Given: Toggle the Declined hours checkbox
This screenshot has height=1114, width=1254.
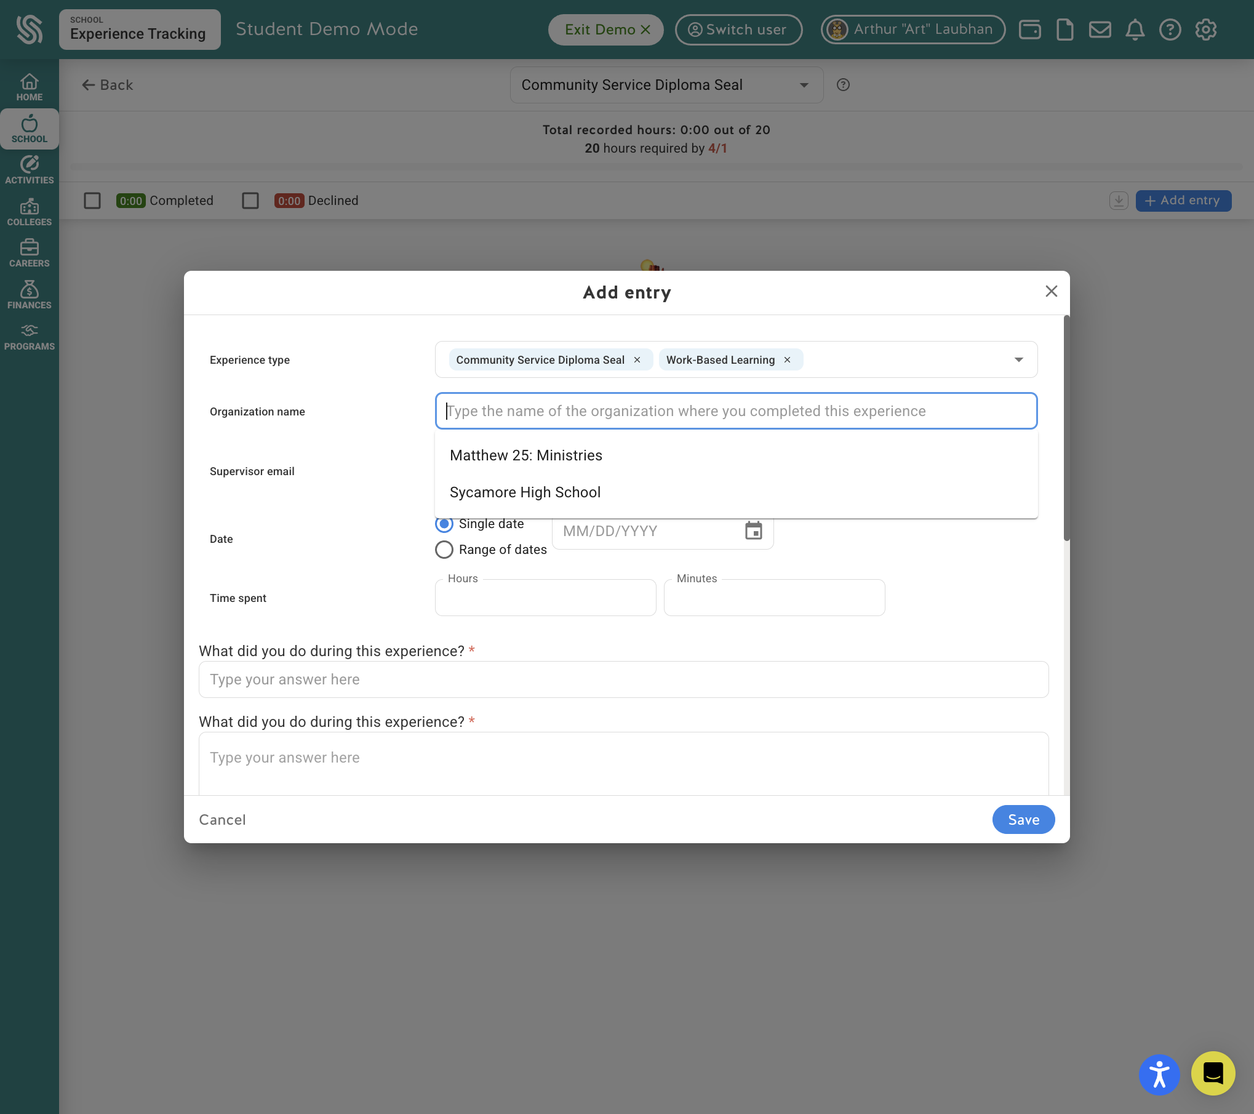Looking at the screenshot, I should 250,201.
